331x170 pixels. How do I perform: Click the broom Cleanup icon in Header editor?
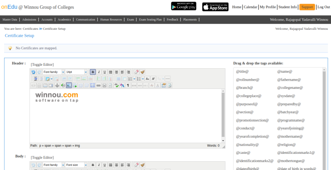(x=142, y=72)
